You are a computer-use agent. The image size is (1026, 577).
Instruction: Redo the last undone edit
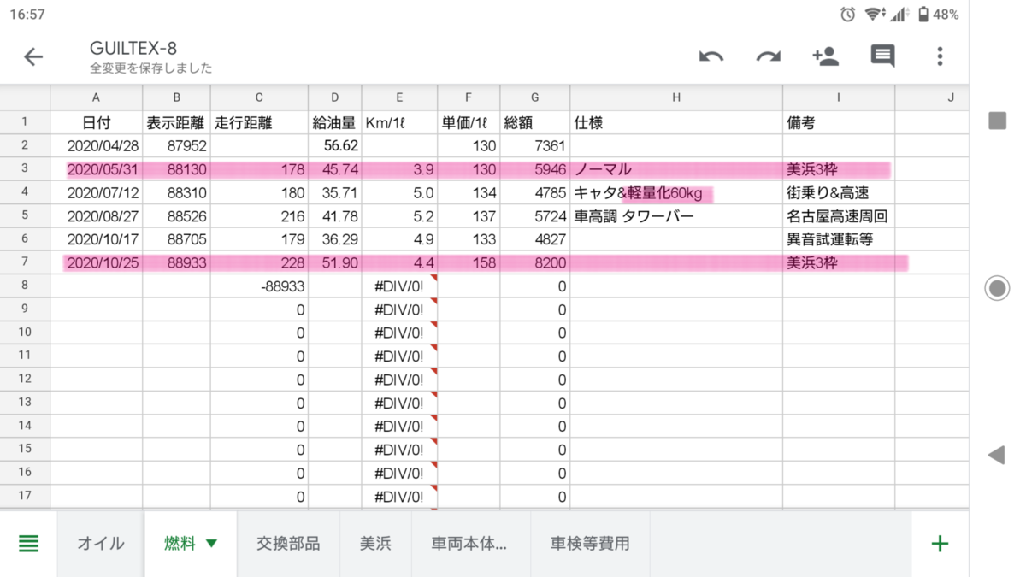768,57
